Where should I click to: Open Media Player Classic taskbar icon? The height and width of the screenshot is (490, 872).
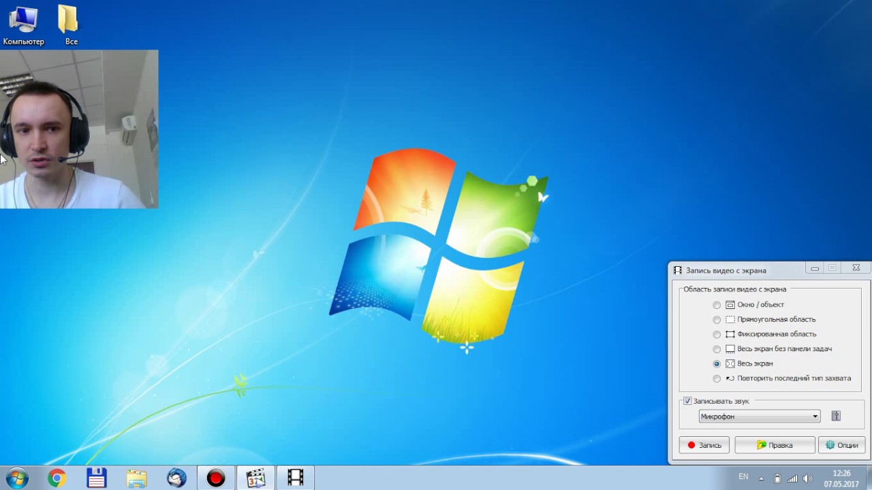[x=255, y=478]
